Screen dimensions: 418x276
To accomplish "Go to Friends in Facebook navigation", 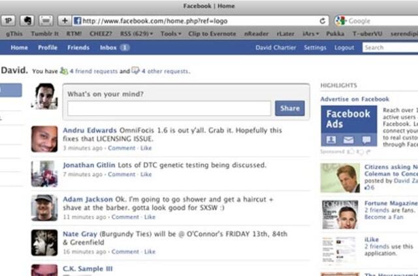I will click(x=78, y=48).
